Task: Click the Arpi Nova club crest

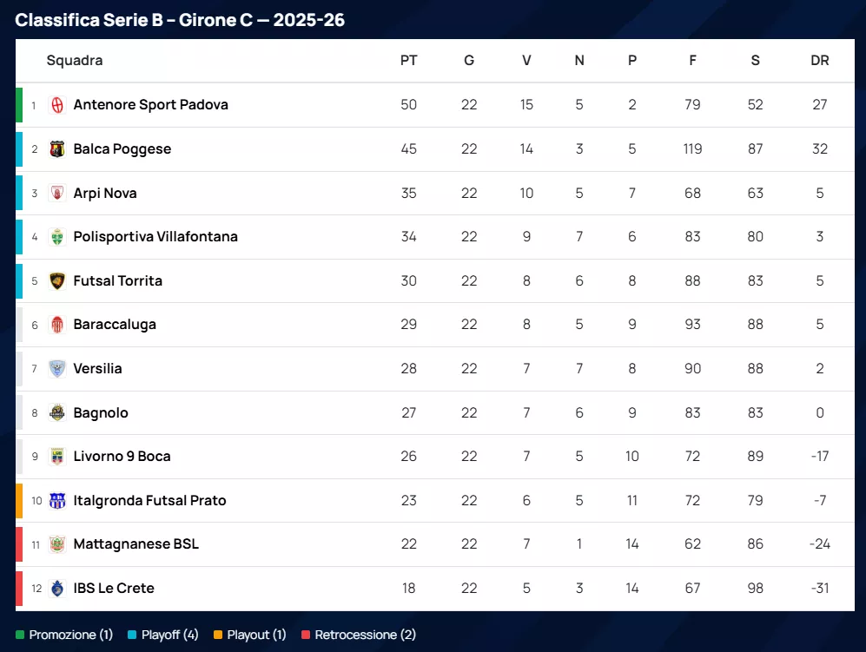Action: [57, 194]
